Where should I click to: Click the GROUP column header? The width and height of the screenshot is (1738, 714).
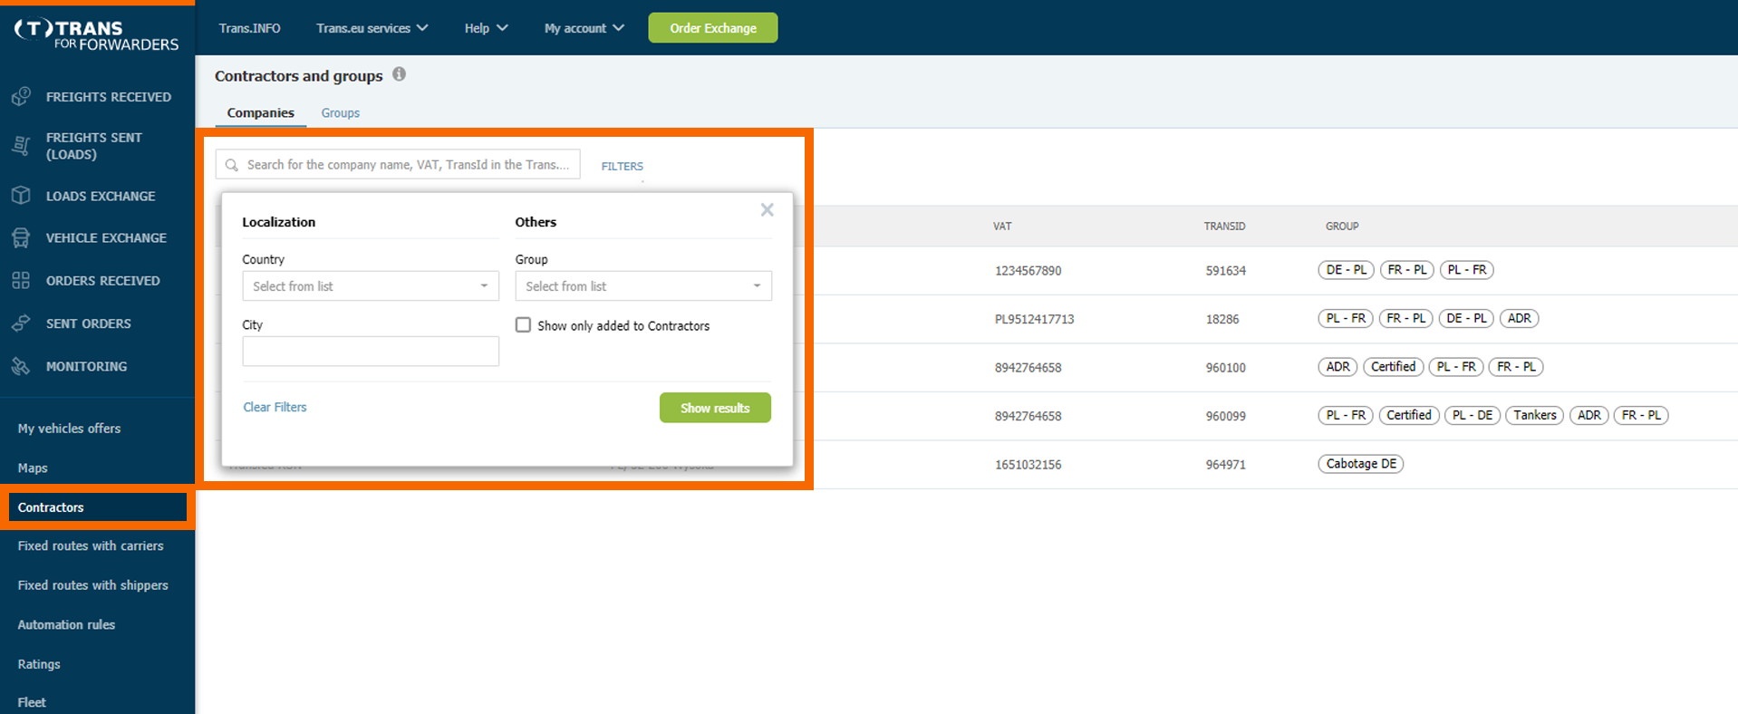1342,226
